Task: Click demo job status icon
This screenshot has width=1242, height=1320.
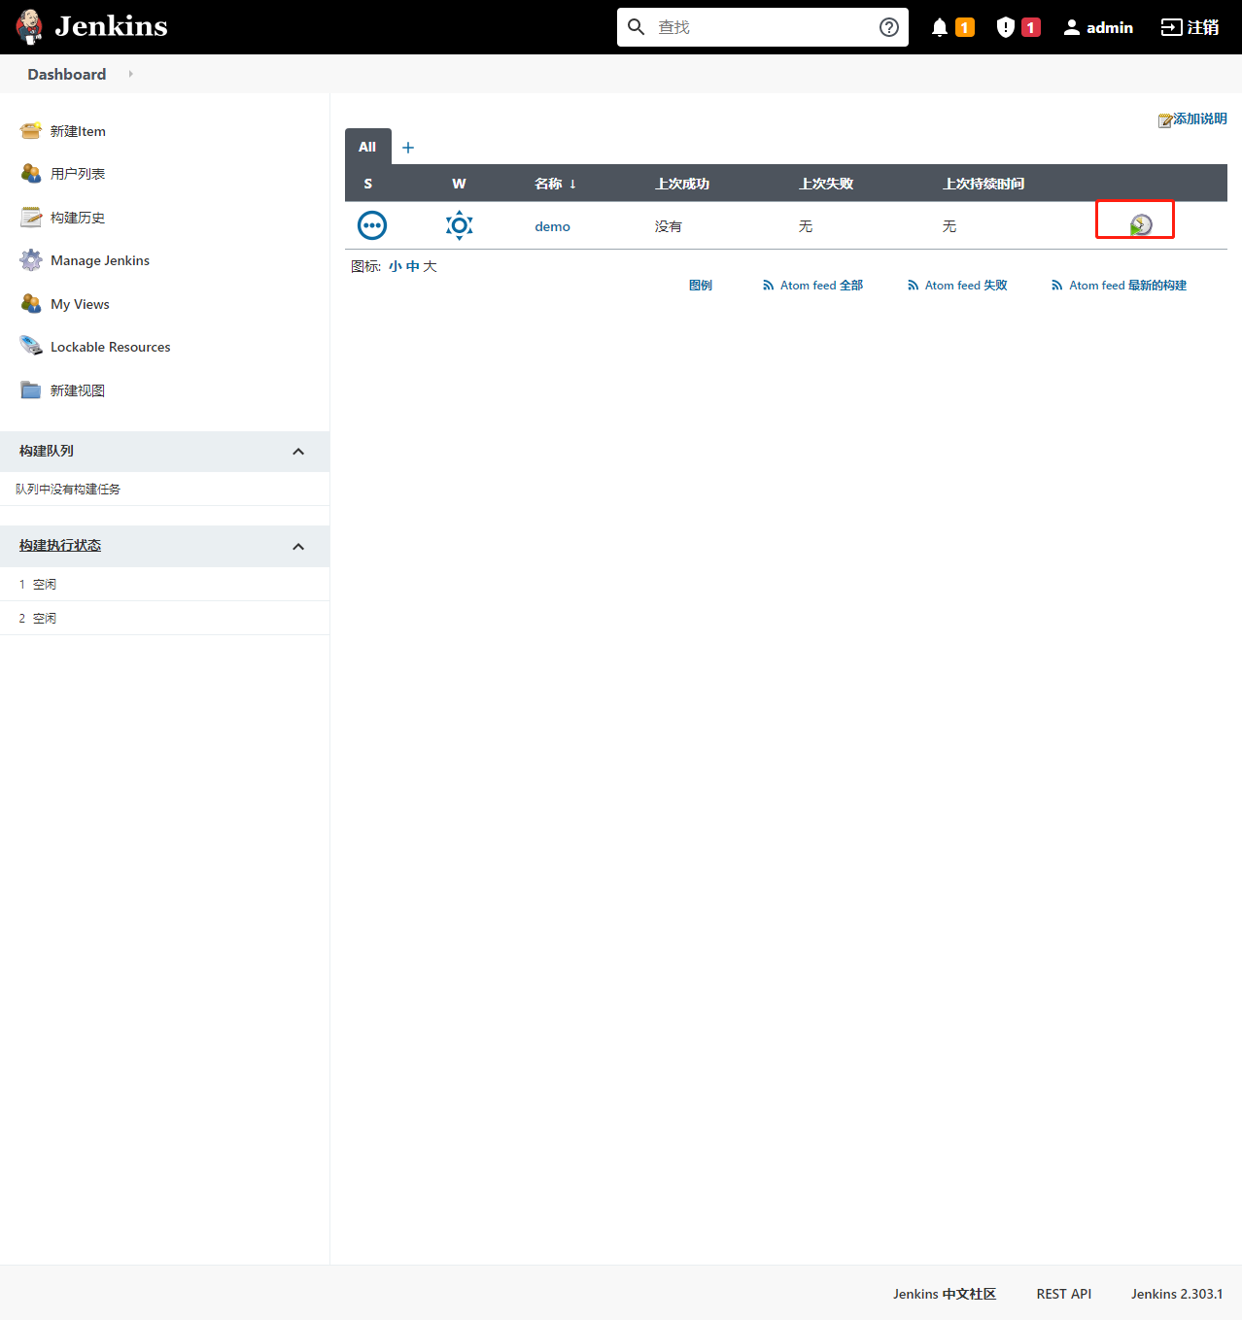Action: tap(372, 225)
